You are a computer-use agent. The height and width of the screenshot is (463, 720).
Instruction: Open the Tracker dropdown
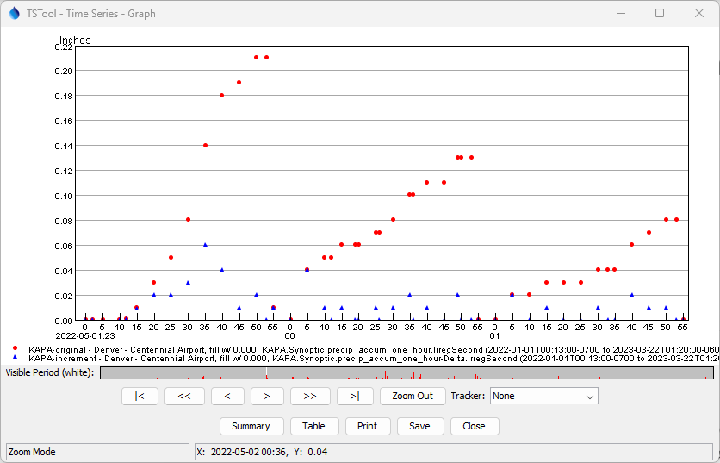pos(544,396)
